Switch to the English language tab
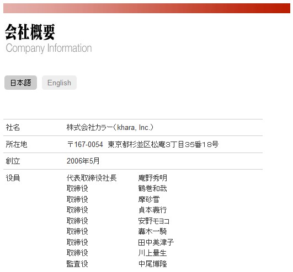The image size is (293, 272). click(x=59, y=83)
